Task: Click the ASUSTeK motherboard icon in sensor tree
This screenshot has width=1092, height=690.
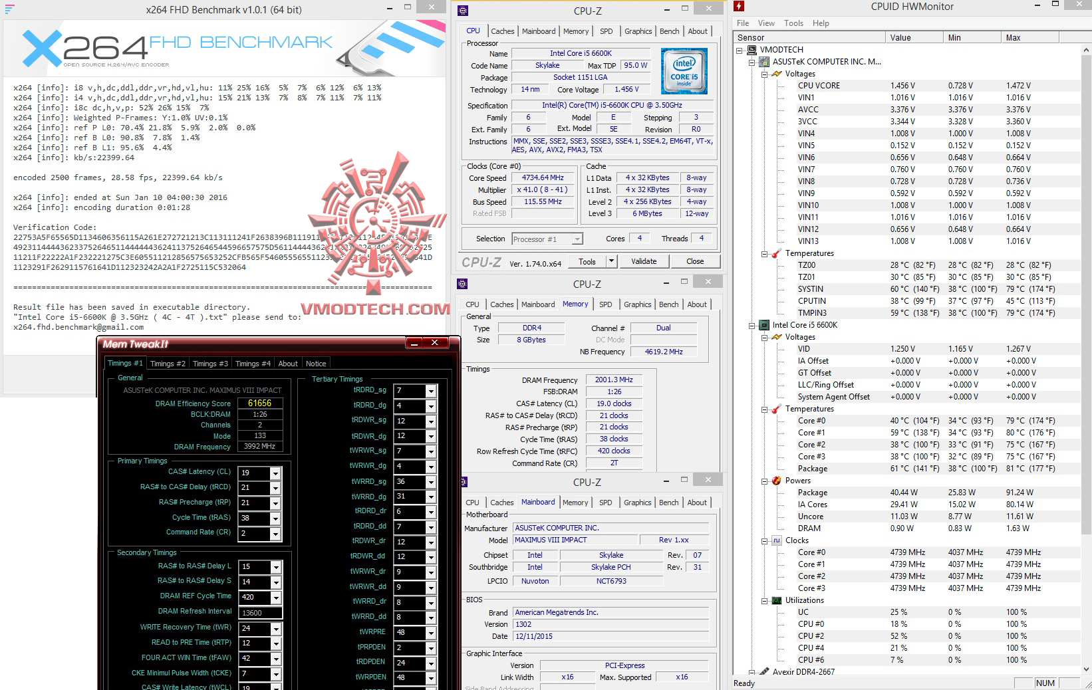Action: pos(763,62)
